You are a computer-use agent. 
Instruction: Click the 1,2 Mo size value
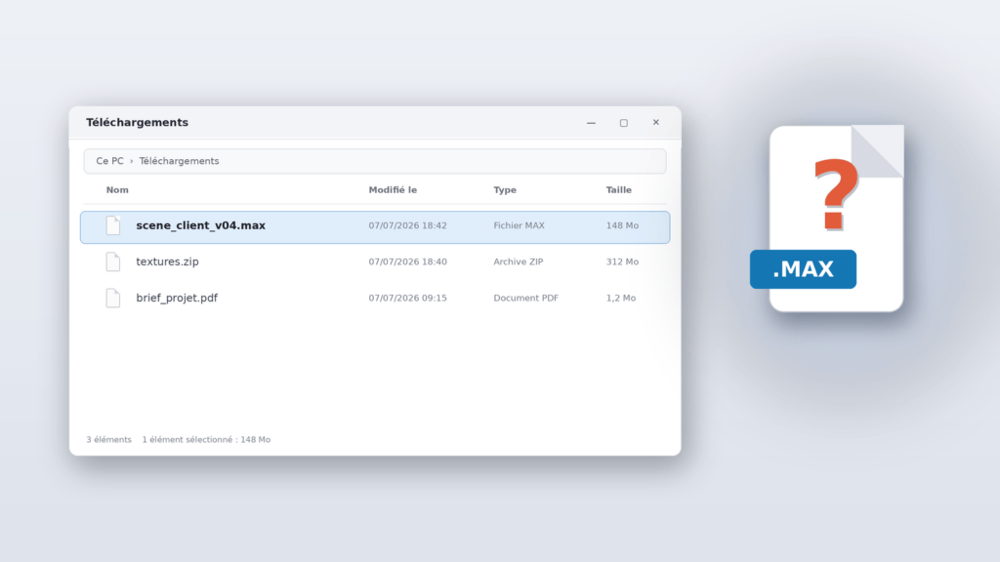620,299
